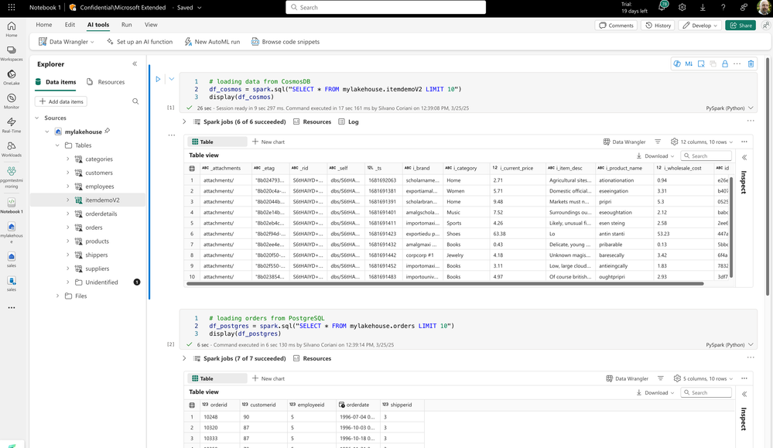
Task: Delete the first cell with trash icon
Action: pos(751,63)
